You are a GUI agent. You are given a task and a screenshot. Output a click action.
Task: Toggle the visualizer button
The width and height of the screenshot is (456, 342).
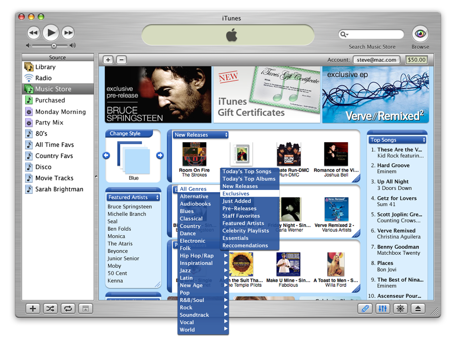[x=400, y=309]
